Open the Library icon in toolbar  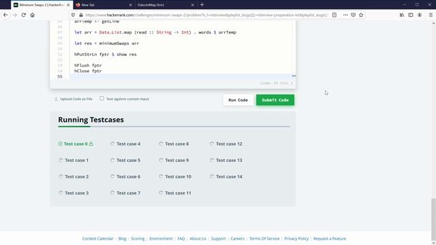(x=402, y=15)
